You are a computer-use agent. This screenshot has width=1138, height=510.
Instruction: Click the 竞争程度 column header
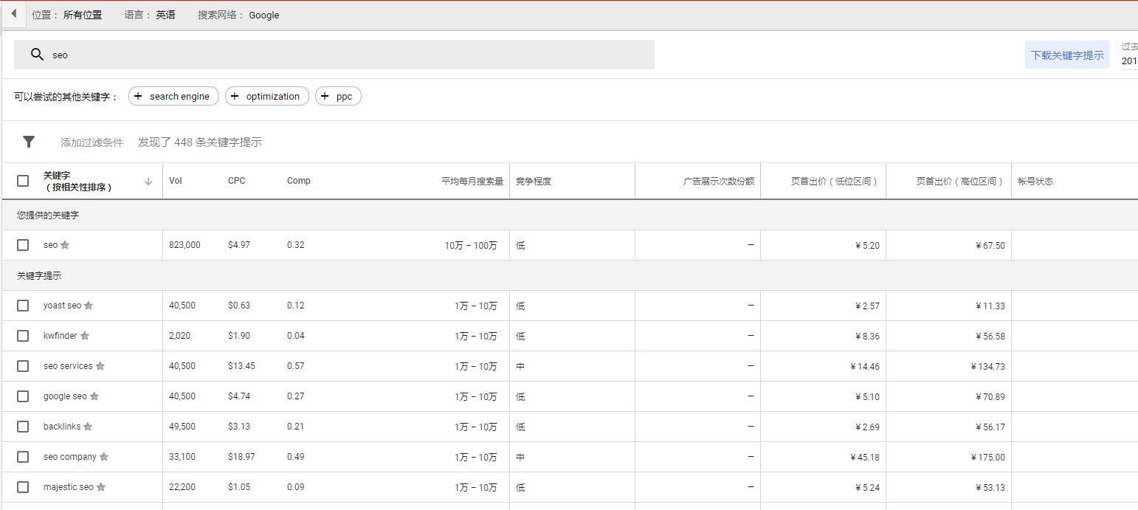click(x=534, y=182)
